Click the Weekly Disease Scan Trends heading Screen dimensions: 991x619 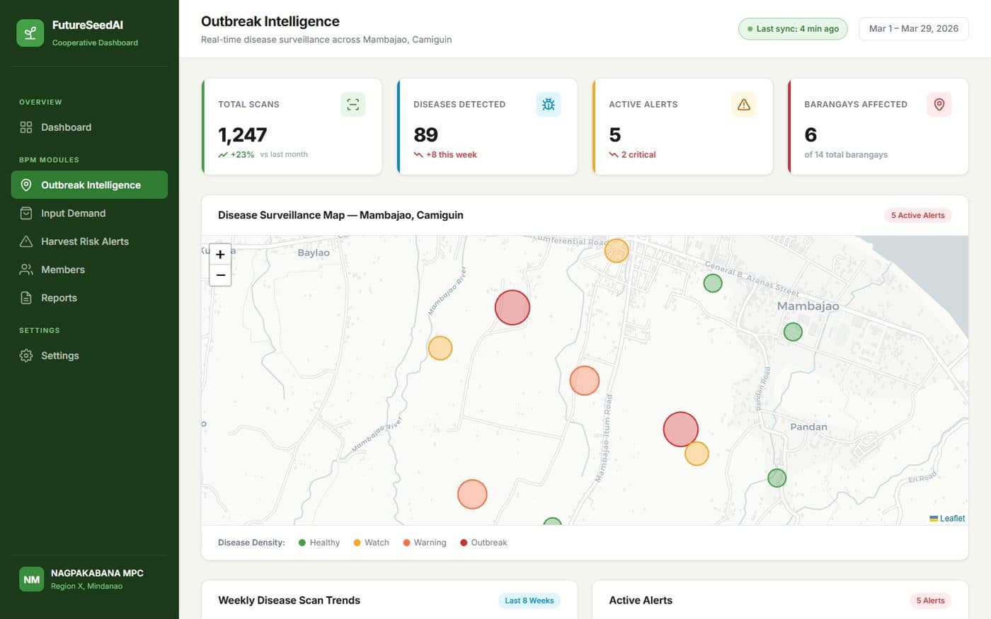click(x=289, y=601)
